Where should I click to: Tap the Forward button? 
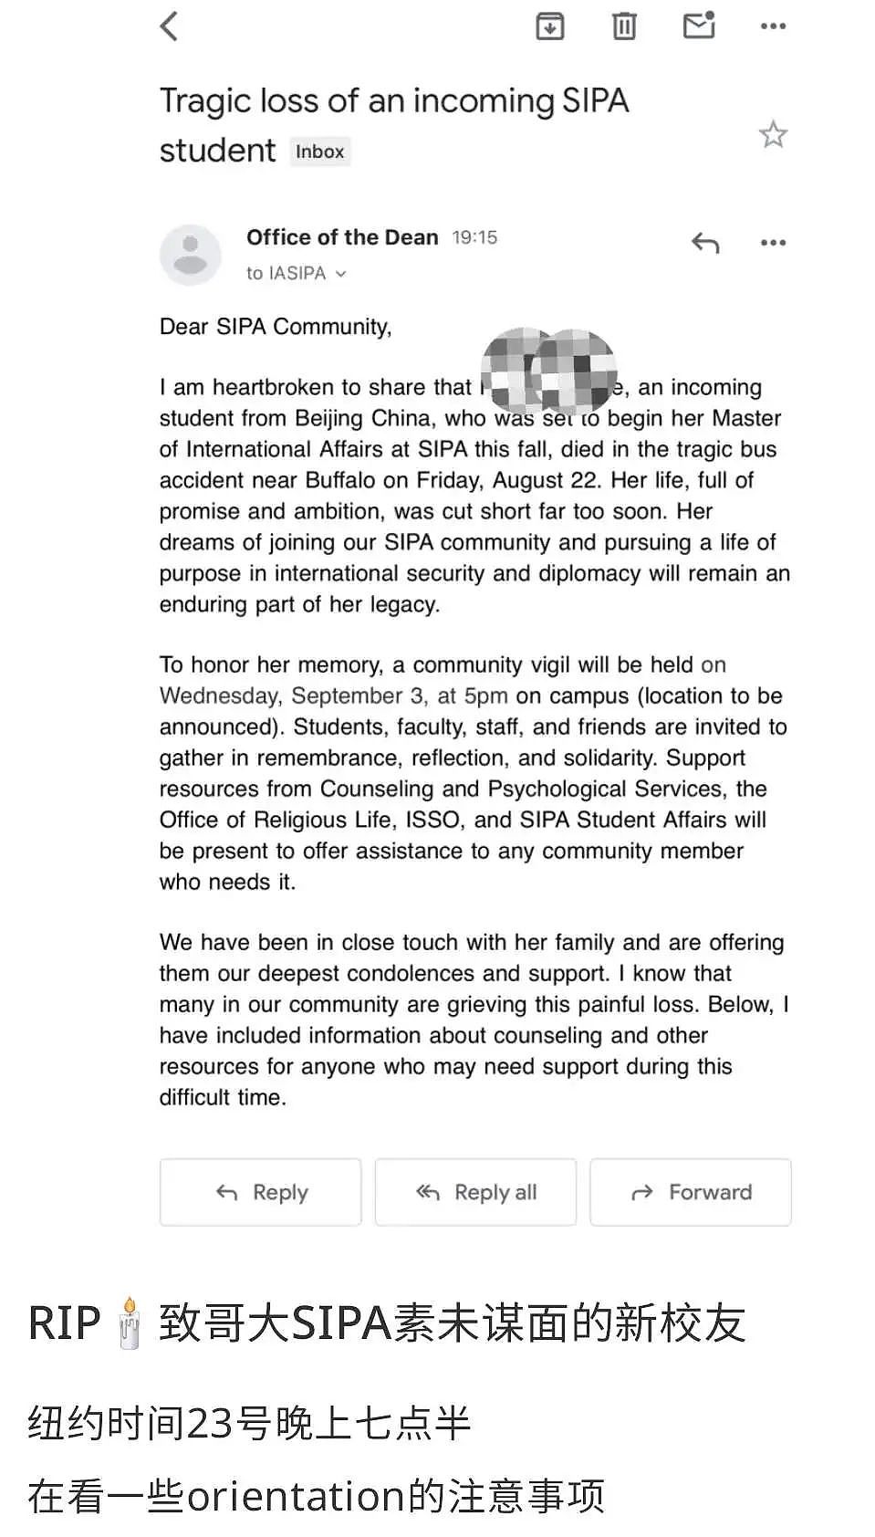[x=691, y=1192]
